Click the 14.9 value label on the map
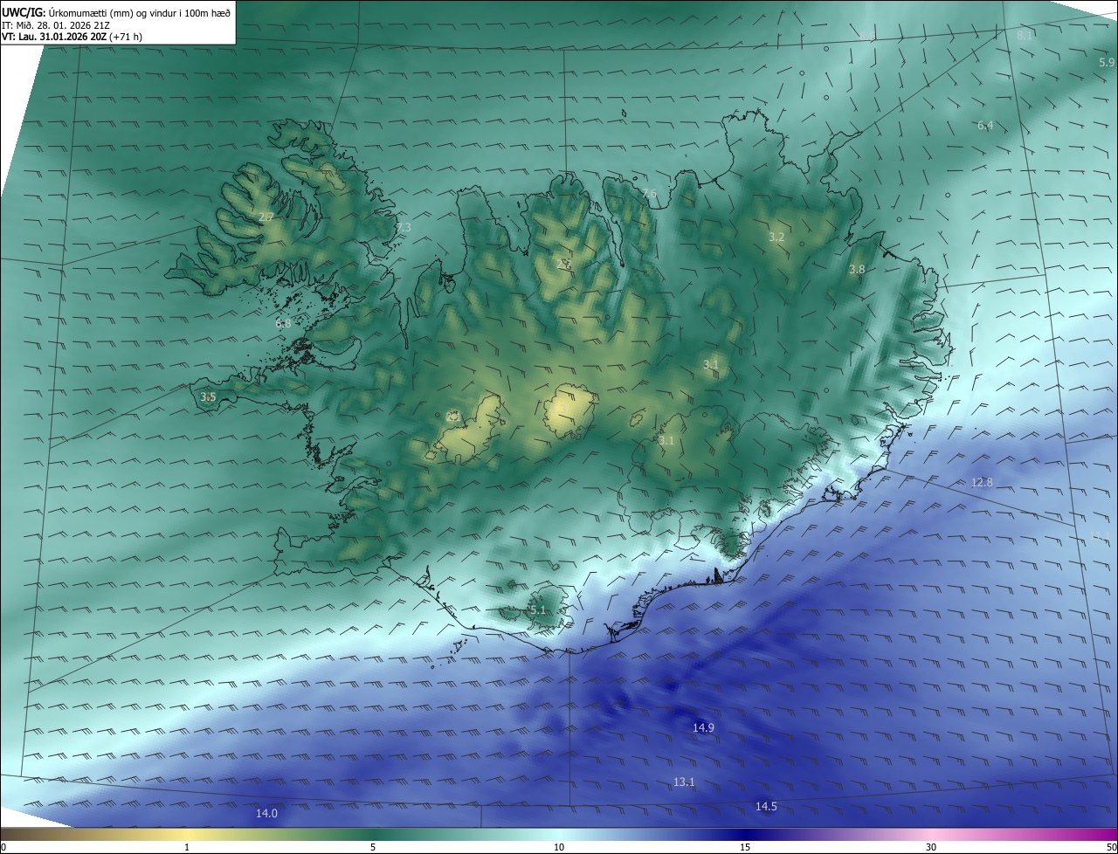 tap(704, 727)
